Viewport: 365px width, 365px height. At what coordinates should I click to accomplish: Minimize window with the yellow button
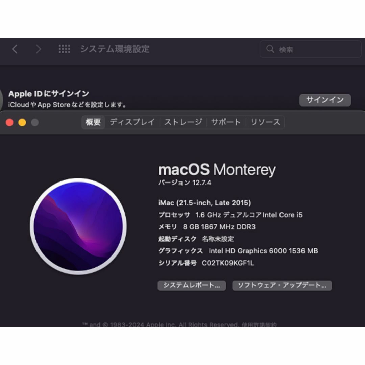pyautogui.click(x=22, y=122)
